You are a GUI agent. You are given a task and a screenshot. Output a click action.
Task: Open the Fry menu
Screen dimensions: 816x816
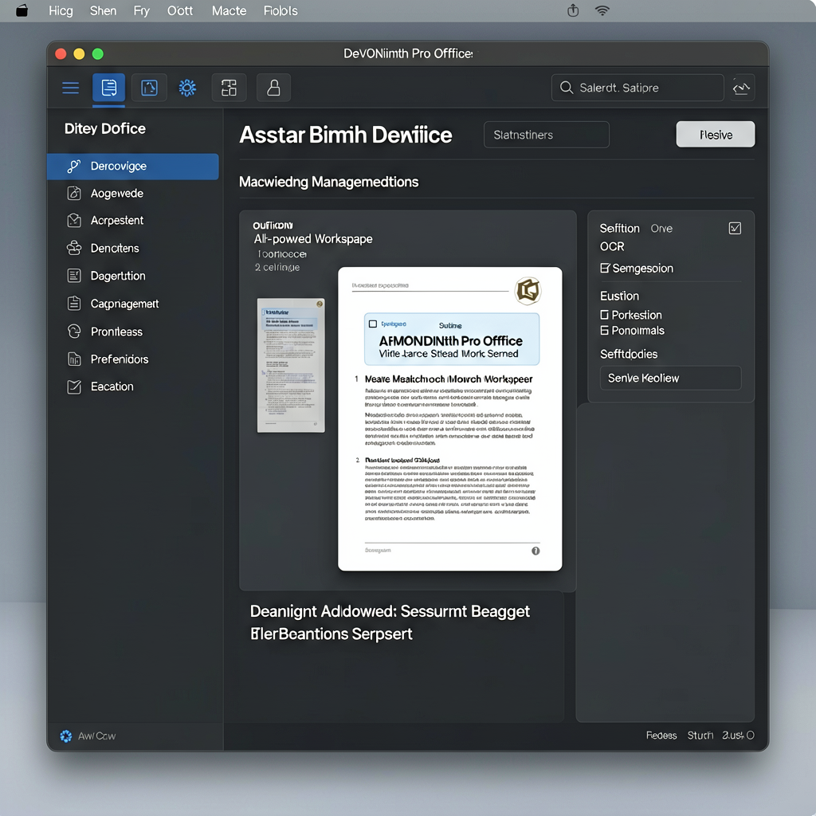click(142, 10)
